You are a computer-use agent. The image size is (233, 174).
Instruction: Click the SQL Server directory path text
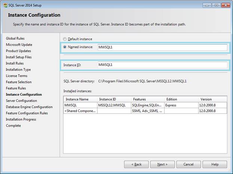coord(142,81)
